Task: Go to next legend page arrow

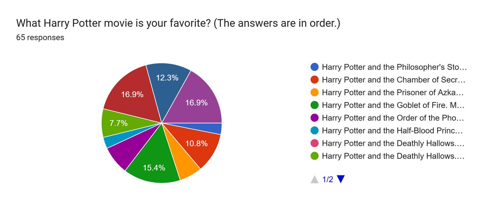Action: pos(341,179)
